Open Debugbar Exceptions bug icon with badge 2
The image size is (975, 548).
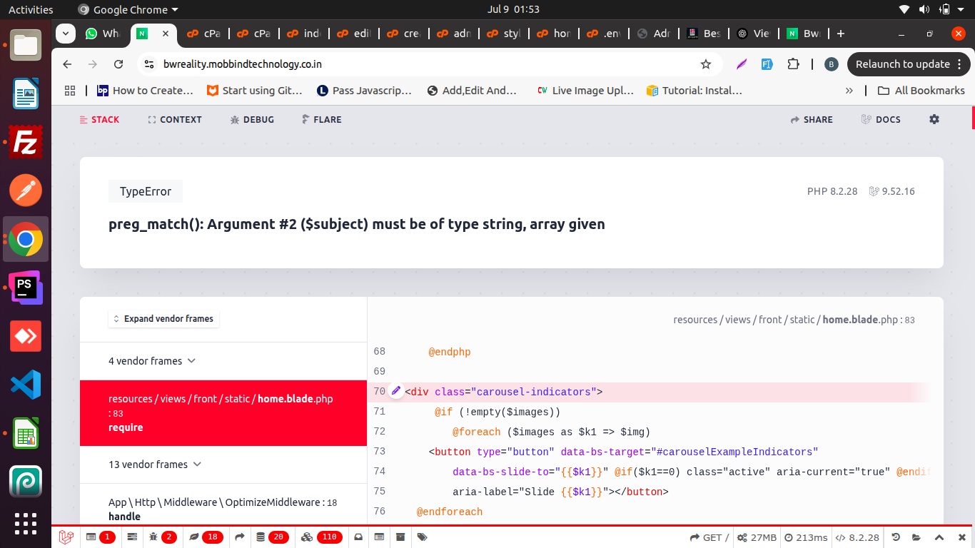[162, 537]
